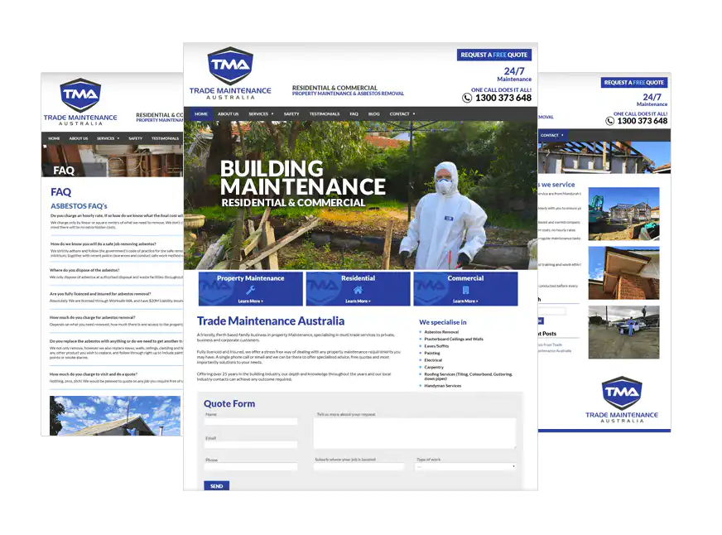Image resolution: width=722 pixels, height=535 pixels.
Task: Click phone number 1300 373 648 on center page
Action: [x=503, y=98]
